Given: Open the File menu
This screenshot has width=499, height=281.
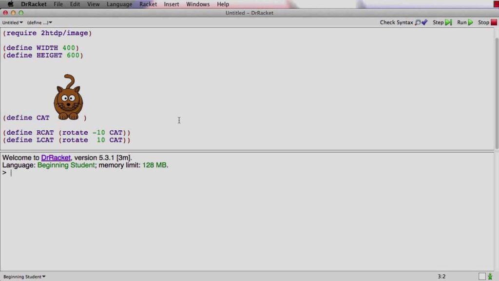Looking at the screenshot, I should [58, 4].
